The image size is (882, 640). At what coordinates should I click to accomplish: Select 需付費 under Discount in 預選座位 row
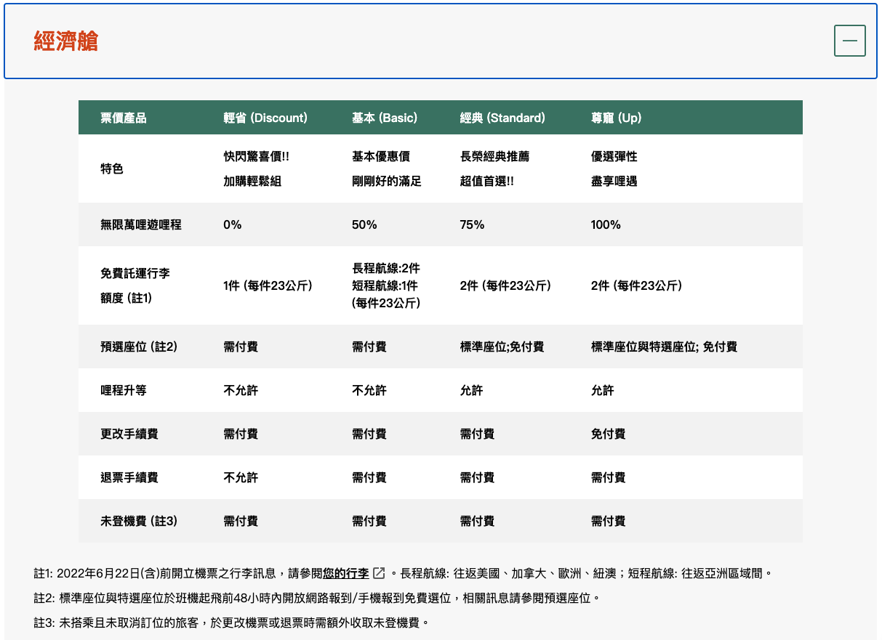click(241, 347)
